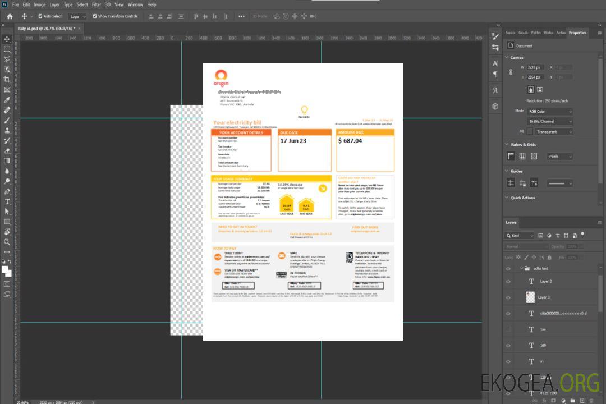Click the landscape orientation canvas icon
Viewport: 606px width, 404px height.
[x=540, y=89]
